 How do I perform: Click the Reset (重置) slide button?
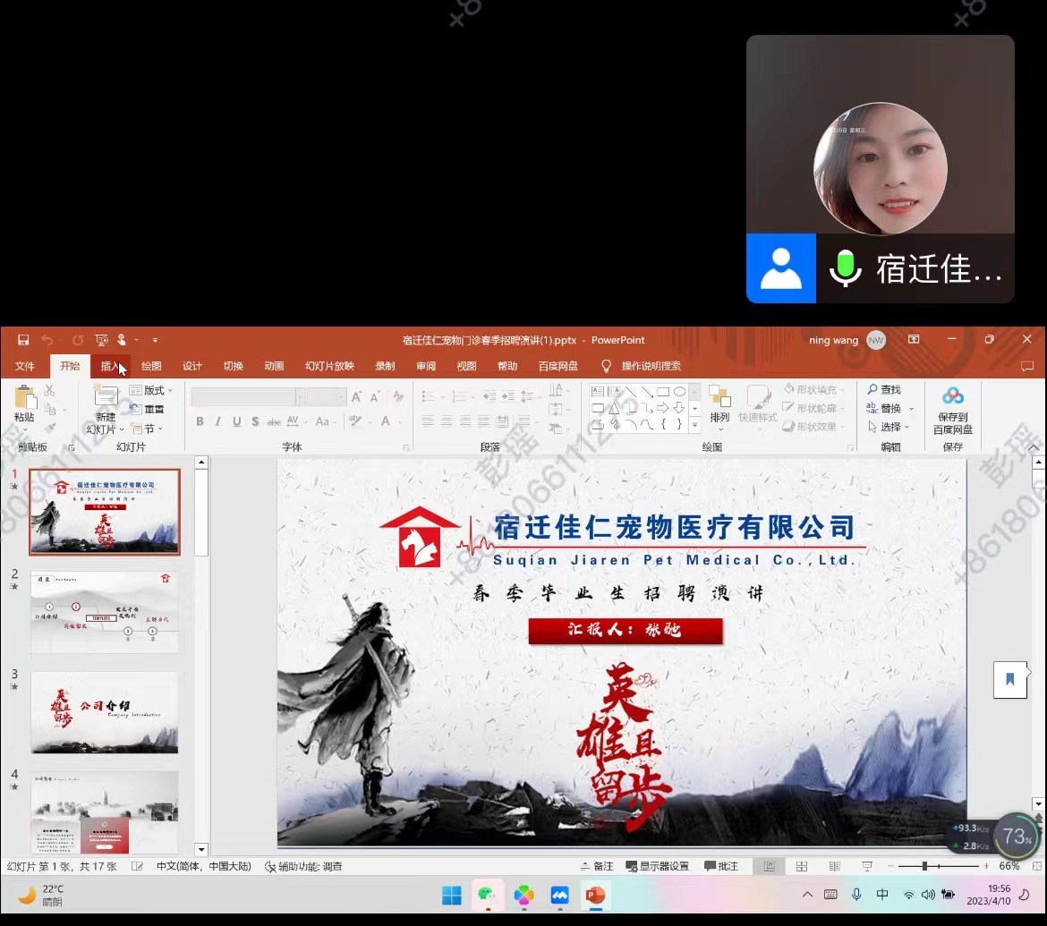(148, 410)
